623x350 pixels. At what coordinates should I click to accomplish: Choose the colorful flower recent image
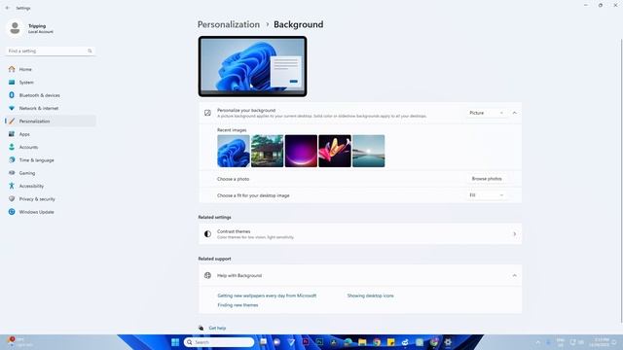pos(335,151)
